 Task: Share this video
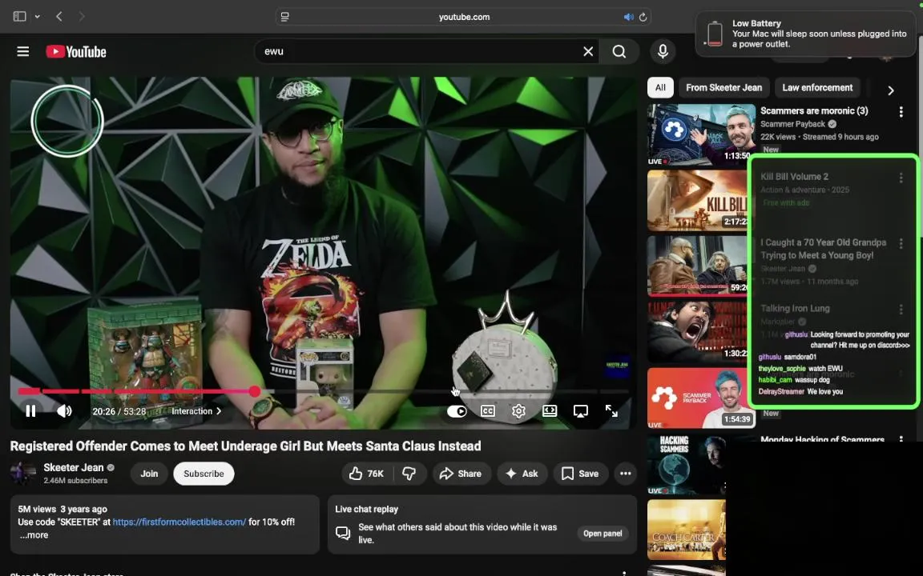461,473
